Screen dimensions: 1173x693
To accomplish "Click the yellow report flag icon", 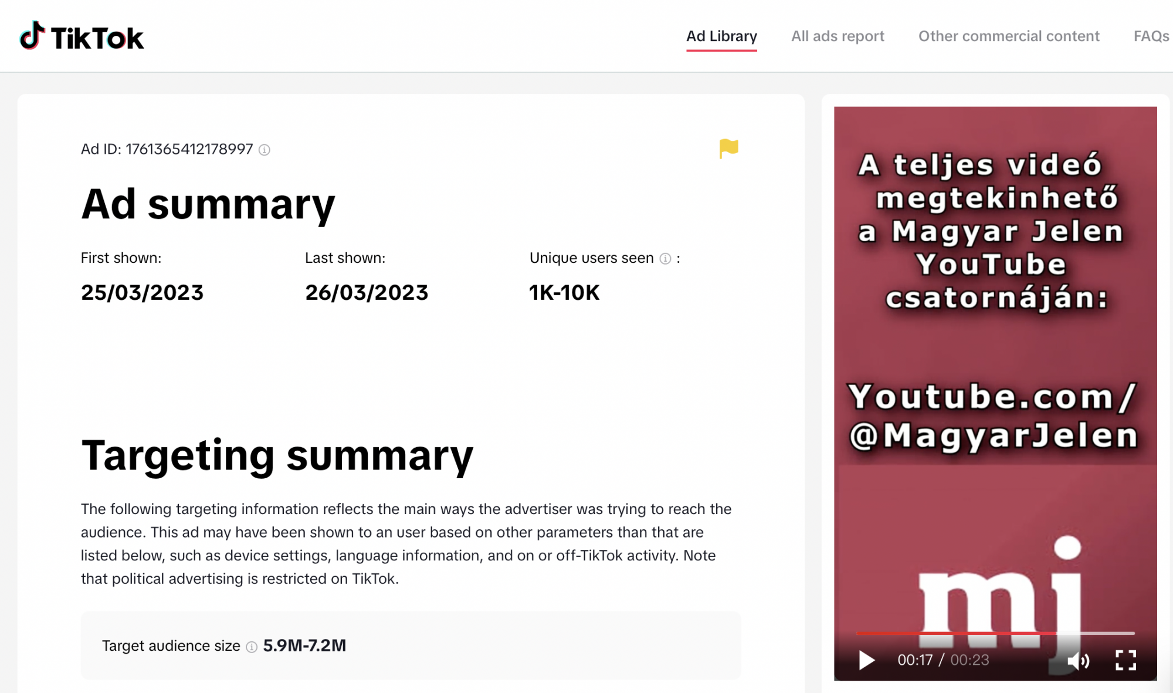I will (x=728, y=148).
